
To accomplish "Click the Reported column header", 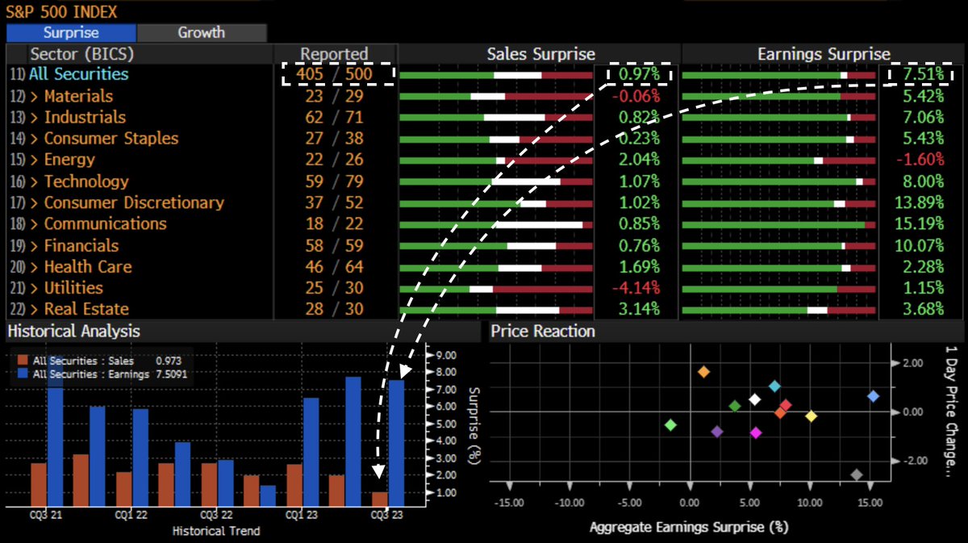I will 335,53.
